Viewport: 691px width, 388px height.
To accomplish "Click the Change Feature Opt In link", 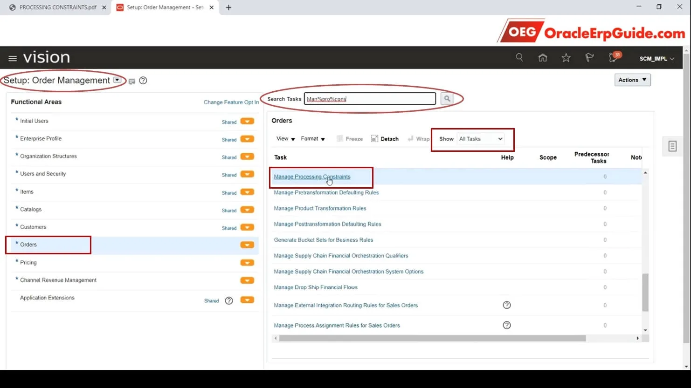I will (x=231, y=102).
